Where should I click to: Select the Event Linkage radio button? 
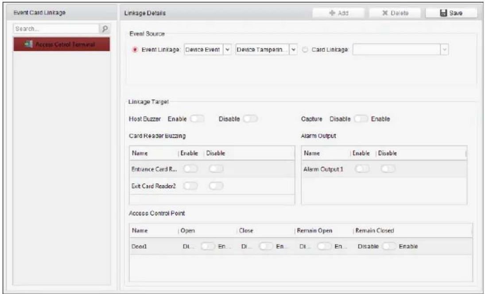(x=135, y=50)
